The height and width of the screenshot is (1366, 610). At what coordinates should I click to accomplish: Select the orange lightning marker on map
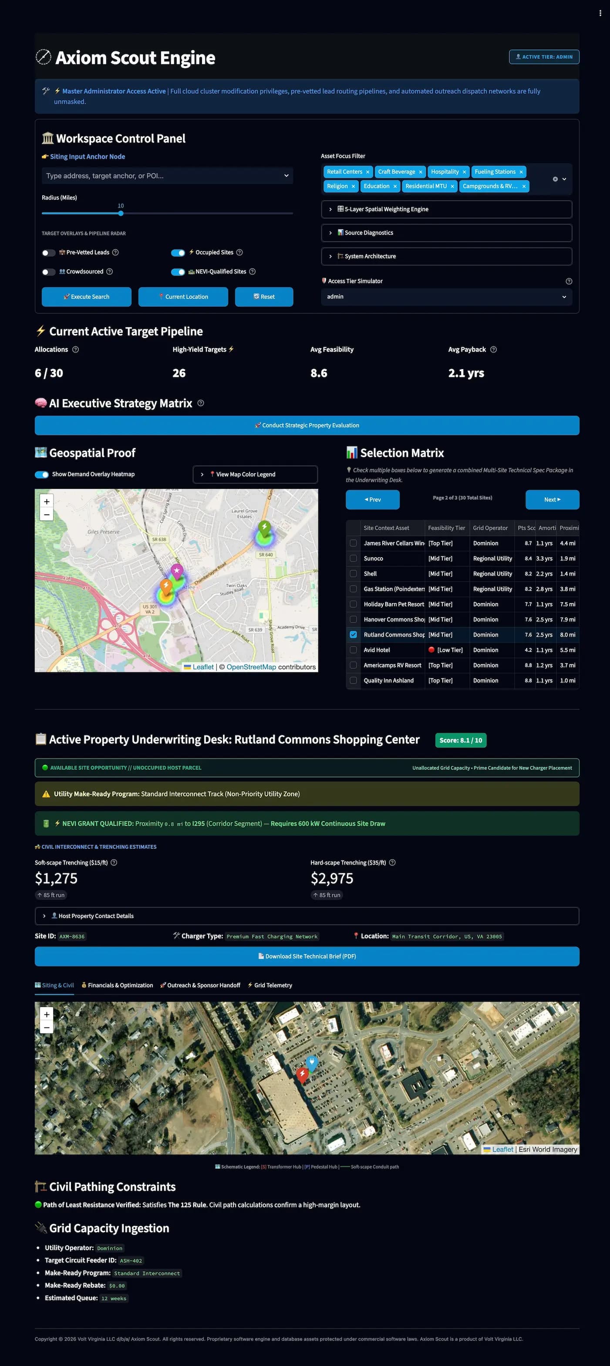click(166, 586)
